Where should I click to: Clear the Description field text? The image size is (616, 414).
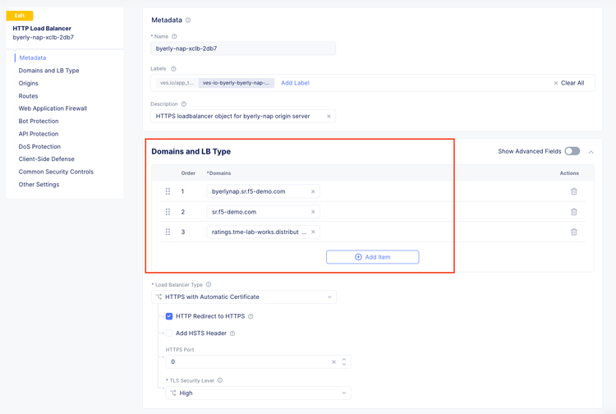coord(329,116)
